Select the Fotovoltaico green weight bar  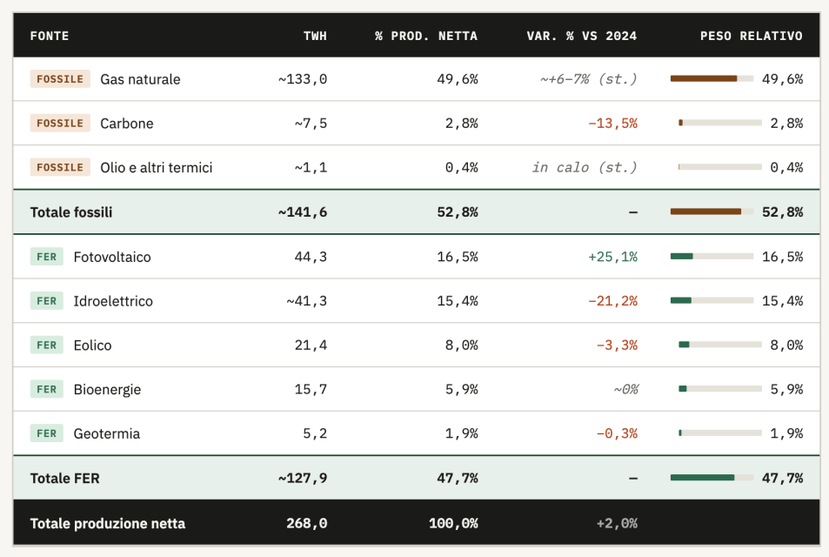click(x=712, y=257)
